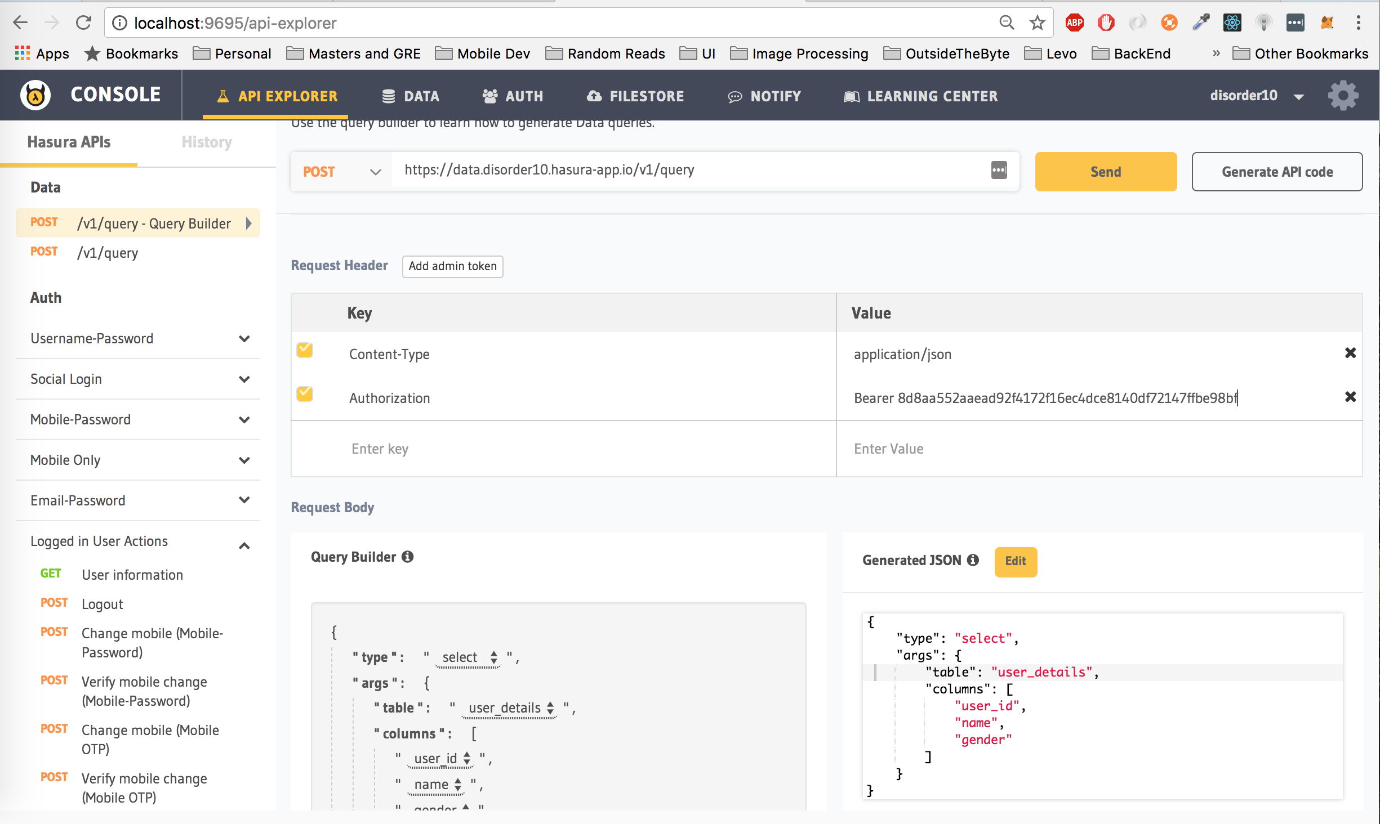1380x824 pixels.
Task: Bookmark this page with the star icon
Action: [x=1037, y=23]
